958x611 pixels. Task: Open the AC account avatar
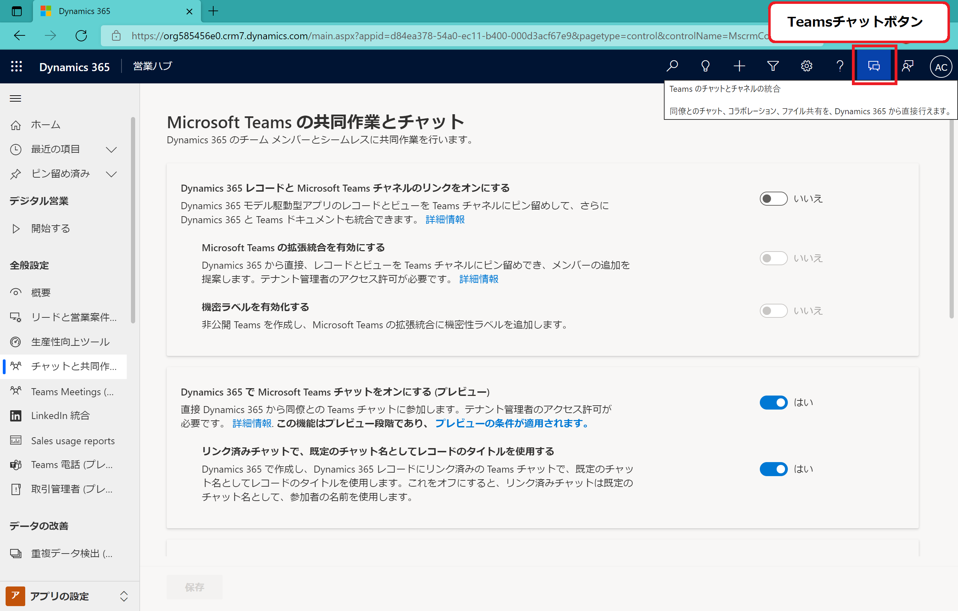941,67
